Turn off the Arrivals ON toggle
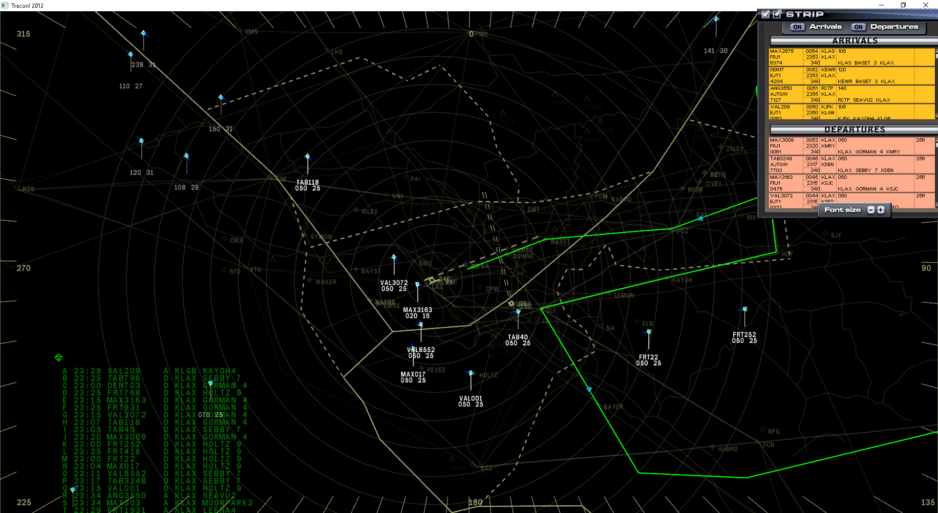 pos(796,27)
